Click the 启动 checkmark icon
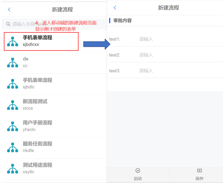 [138, 170]
